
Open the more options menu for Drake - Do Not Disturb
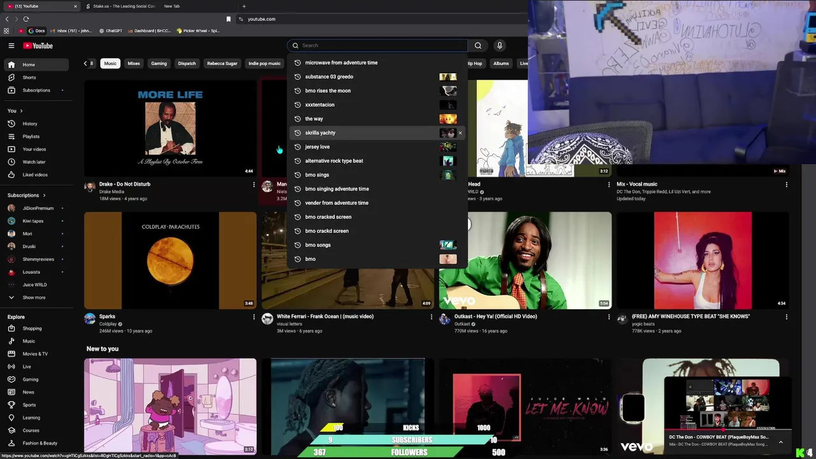tap(254, 184)
